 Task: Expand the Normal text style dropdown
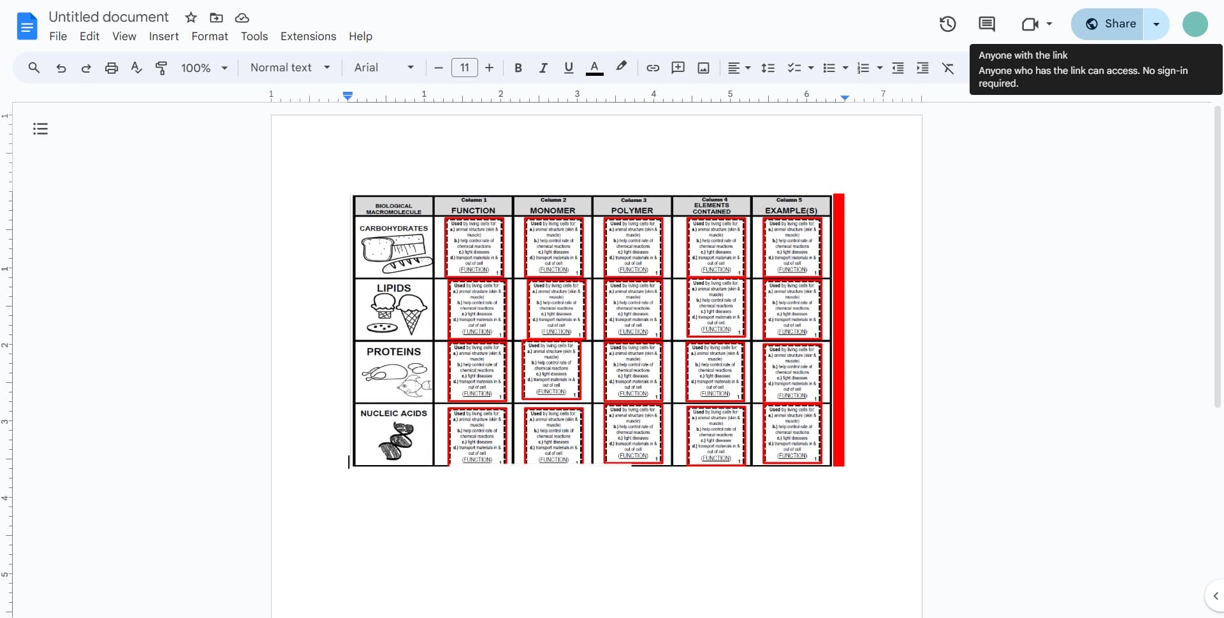click(x=290, y=68)
